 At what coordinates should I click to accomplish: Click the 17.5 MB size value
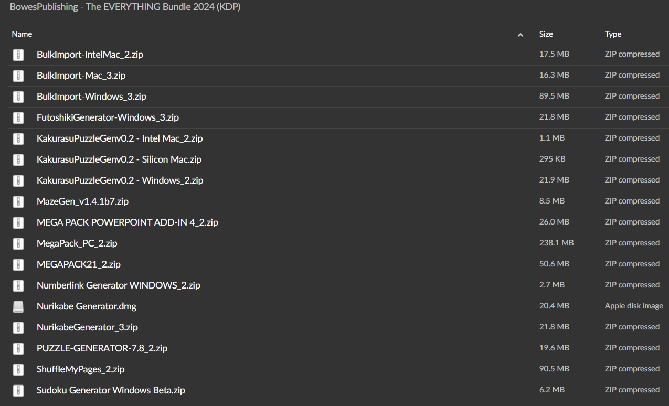pyautogui.click(x=554, y=54)
